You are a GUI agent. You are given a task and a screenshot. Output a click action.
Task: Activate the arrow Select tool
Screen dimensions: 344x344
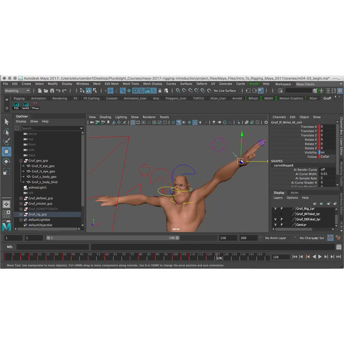click(6, 122)
